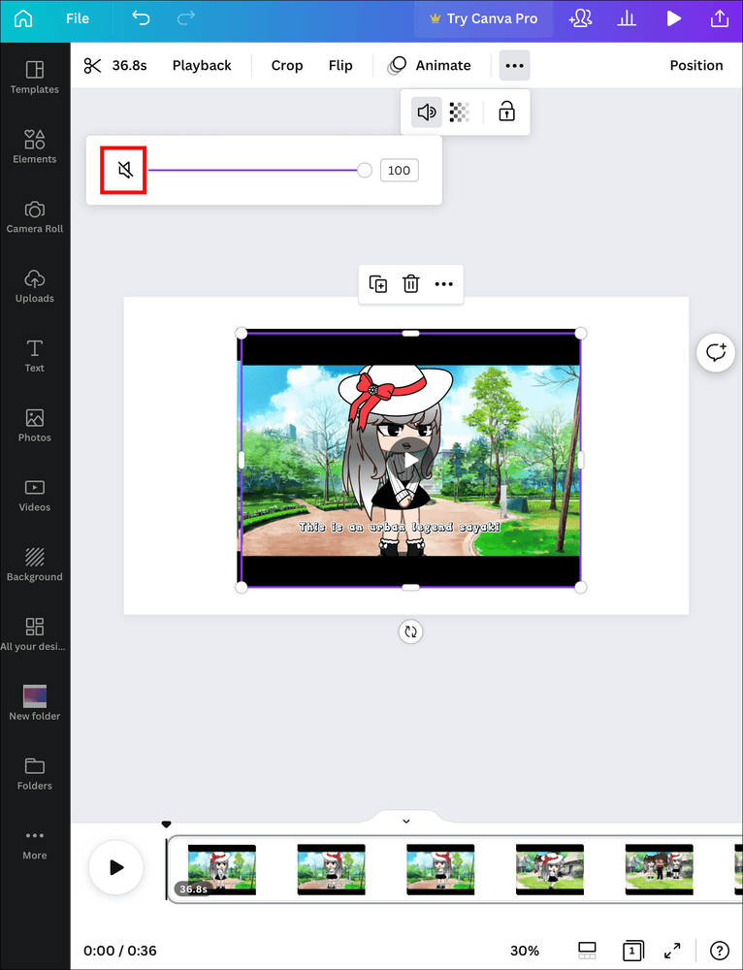Viewport: 743px width, 970px height.
Task: Delete the selected video with trash icon
Action: 411,284
